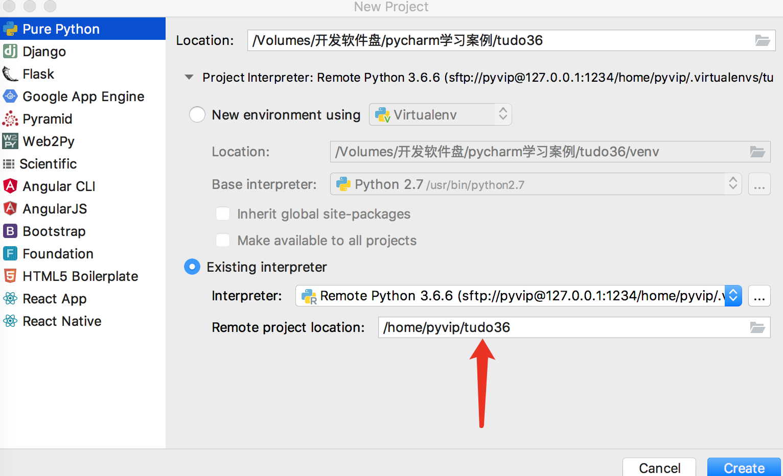
Task: Select the Bootstrap project icon
Action: (10, 231)
